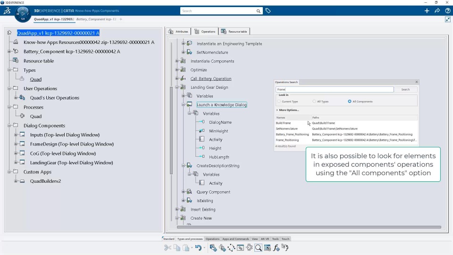Click the paste icon in bottom toolbar
This screenshot has width=453, height=255.
point(186,248)
